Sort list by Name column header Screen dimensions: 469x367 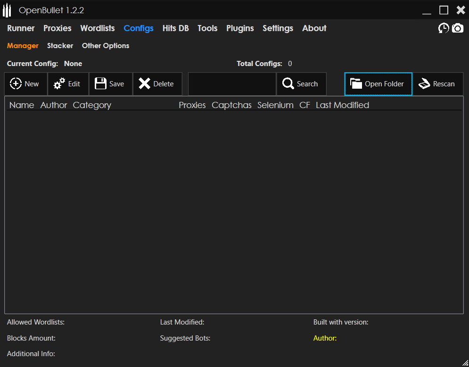click(x=22, y=105)
